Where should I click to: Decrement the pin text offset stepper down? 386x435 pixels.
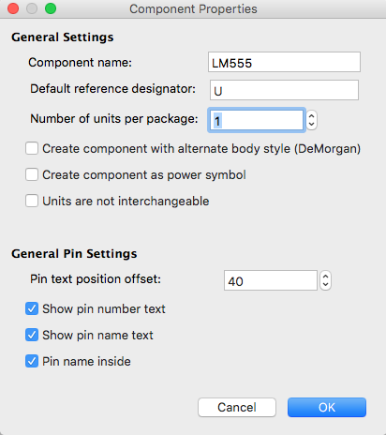click(x=325, y=285)
